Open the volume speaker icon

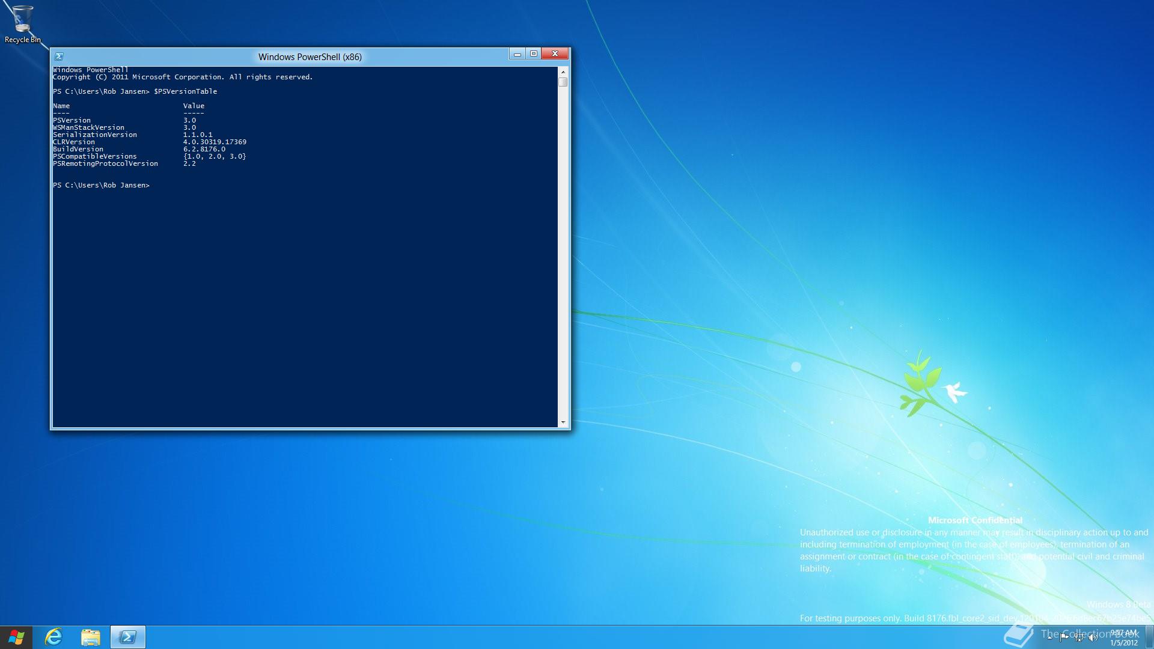[x=1093, y=638]
